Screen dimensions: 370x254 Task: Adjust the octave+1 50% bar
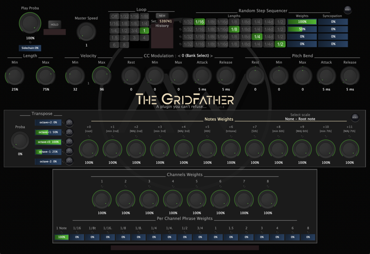pyautogui.click(x=48, y=132)
